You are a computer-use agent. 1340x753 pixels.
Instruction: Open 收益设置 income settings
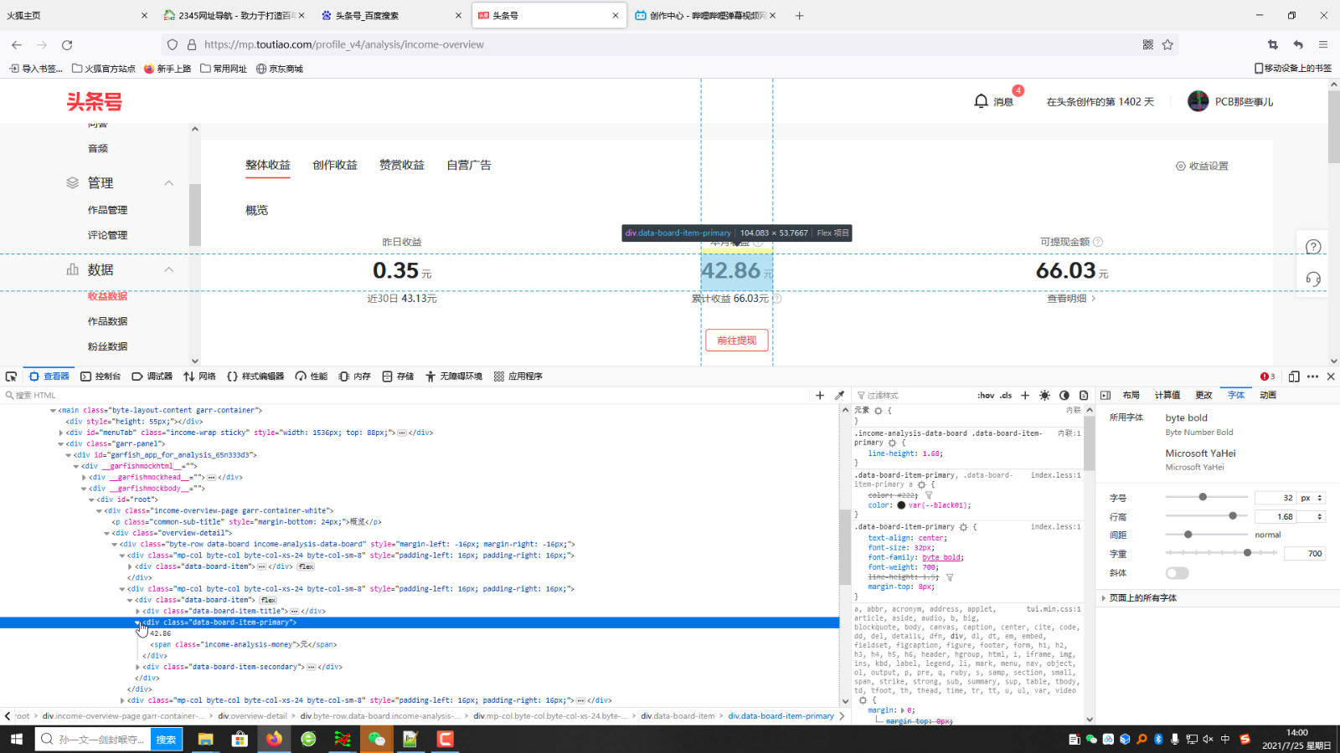1202,166
